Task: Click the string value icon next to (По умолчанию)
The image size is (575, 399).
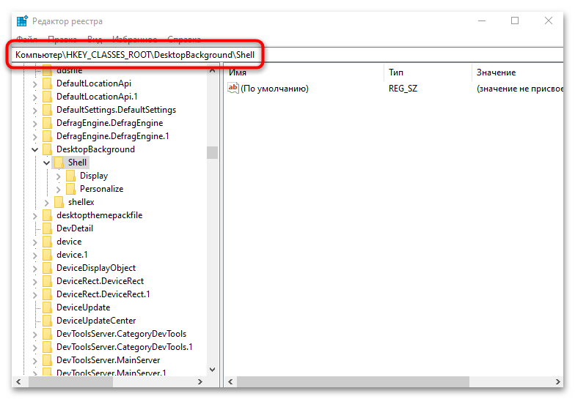Action: (x=233, y=88)
